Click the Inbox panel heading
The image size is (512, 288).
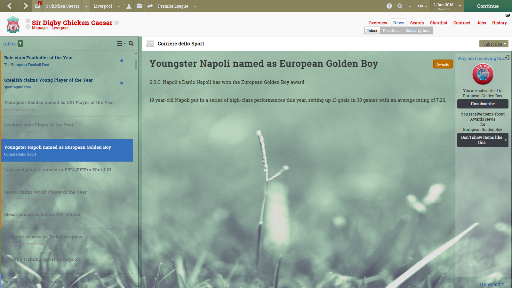pos(10,44)
